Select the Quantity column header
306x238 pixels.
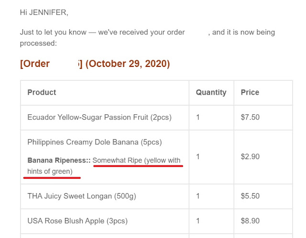tap(211, 92)
